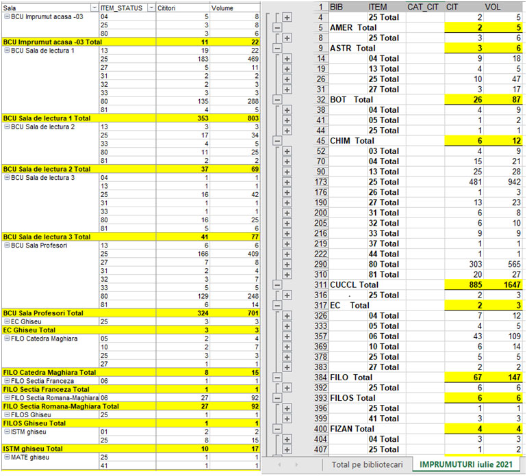The width and height of the screenshot is (527, 476).
Task: Expand plus button beside row 392
Action: pos(287,388)
